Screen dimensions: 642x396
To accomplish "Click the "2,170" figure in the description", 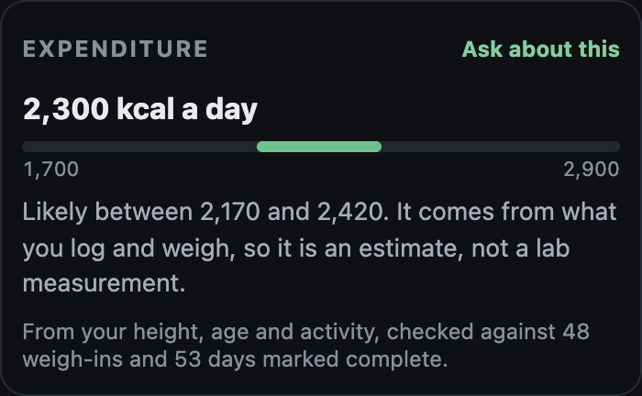I will (229, 213).
